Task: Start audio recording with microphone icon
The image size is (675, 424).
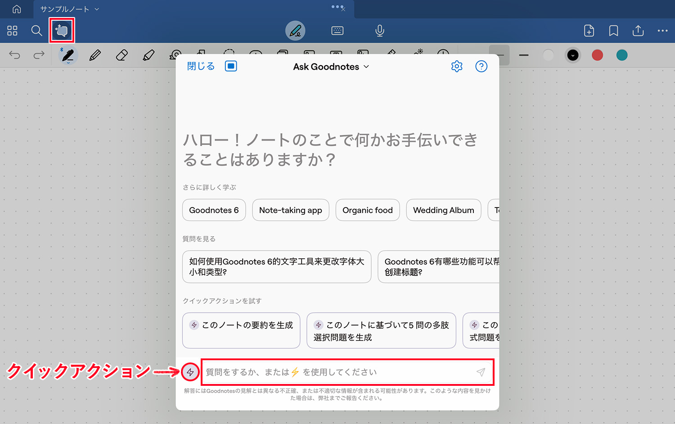Action: 380,31
